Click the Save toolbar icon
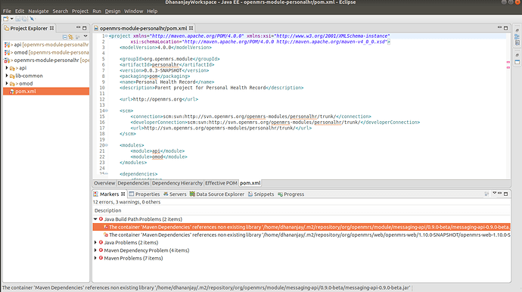The height and width of the screenshot is (292, 522). pos(18,19)
